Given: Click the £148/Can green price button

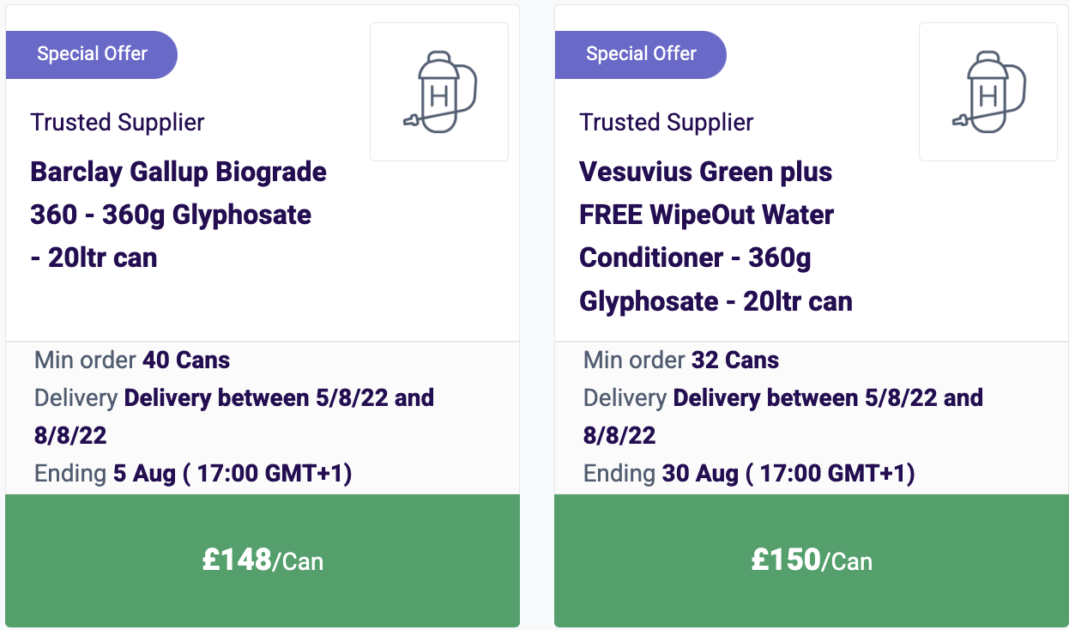Looking at the screenshot, I should (263, 560).
